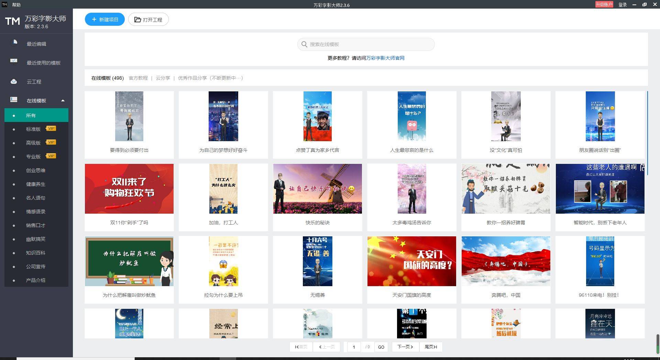Select the 标准版 category
This screenshot has width=660, height=360.
pyautogui.click(x=33, y=129)
